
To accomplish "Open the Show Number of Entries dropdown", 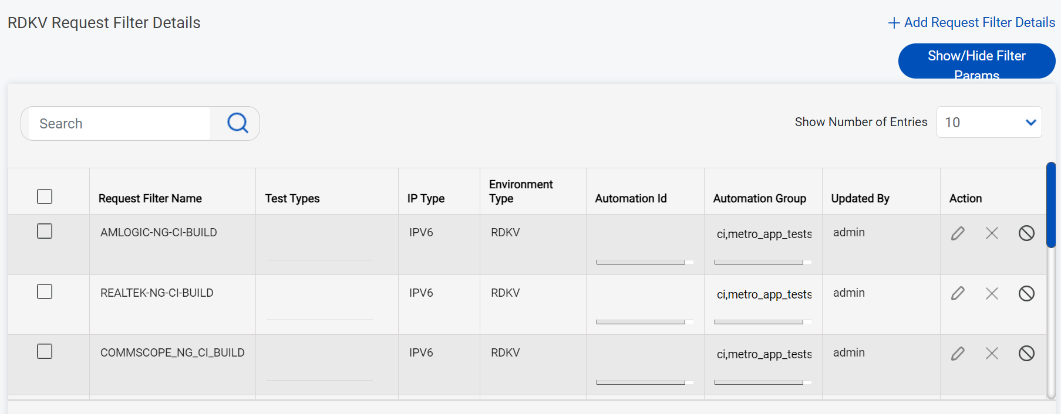I will coord(989,122).
